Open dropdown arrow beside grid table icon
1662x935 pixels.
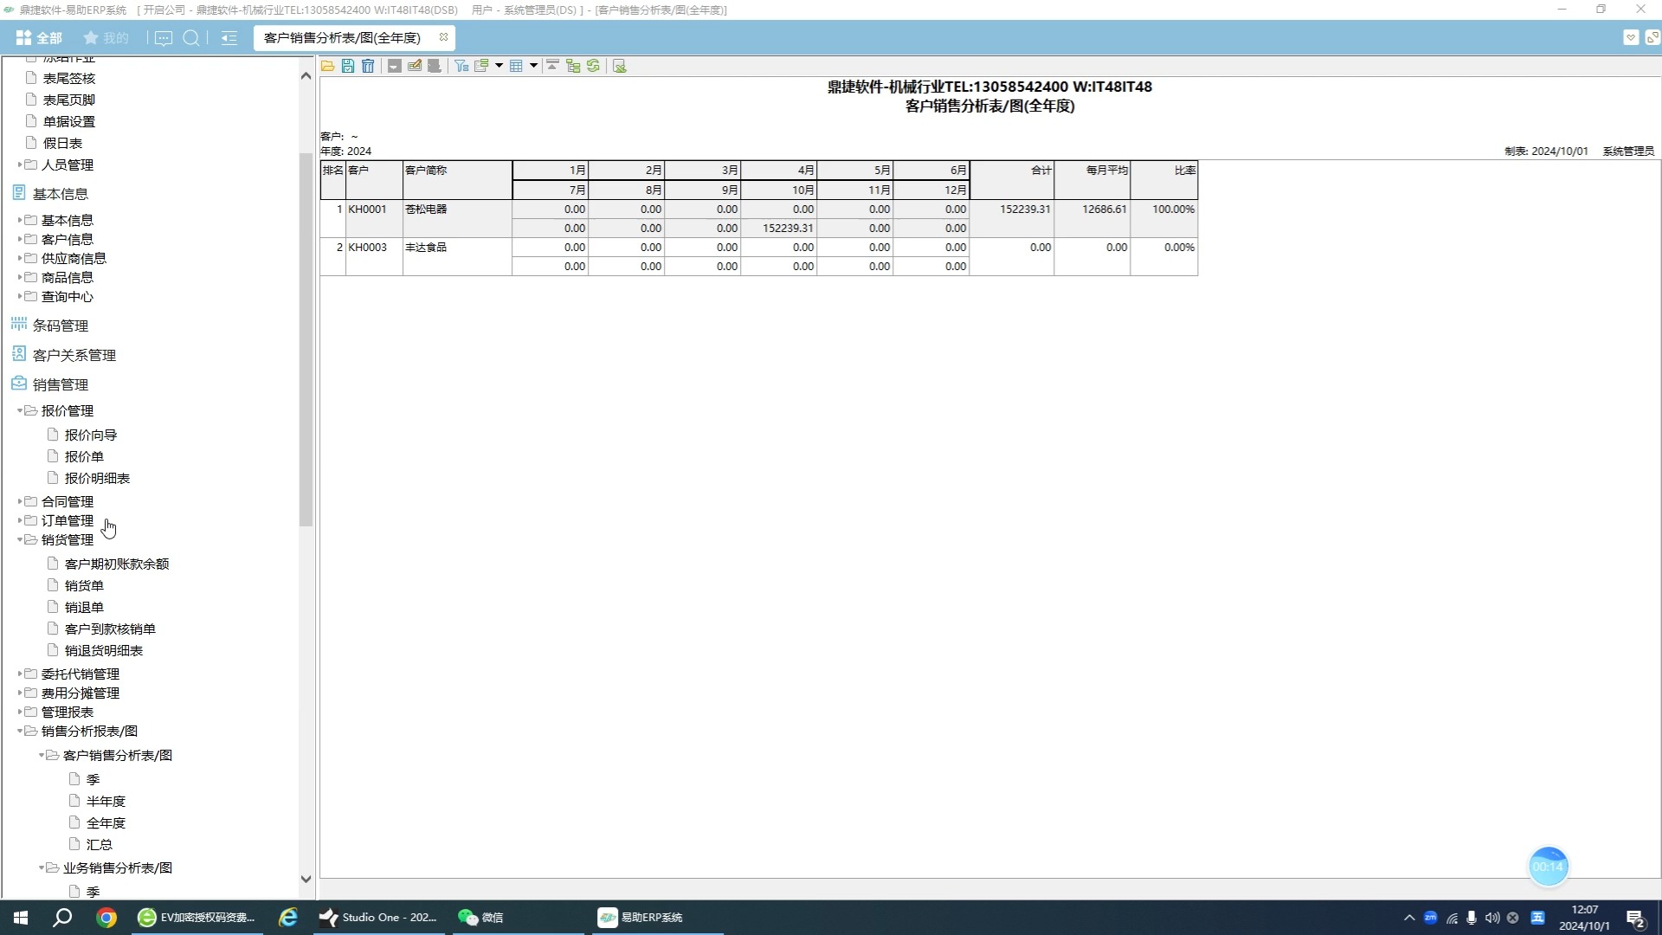(533, 66)
